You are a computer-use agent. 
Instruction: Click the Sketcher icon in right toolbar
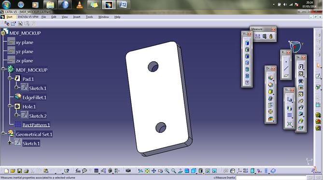(319, 76)
